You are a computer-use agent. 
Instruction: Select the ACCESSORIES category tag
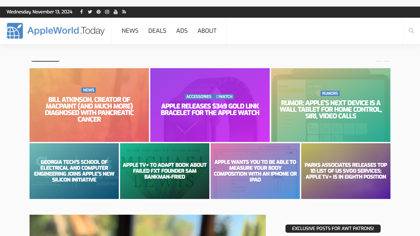coord(199,97)
